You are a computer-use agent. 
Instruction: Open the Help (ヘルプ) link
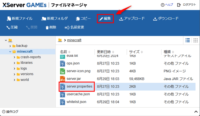coord(167,5)
